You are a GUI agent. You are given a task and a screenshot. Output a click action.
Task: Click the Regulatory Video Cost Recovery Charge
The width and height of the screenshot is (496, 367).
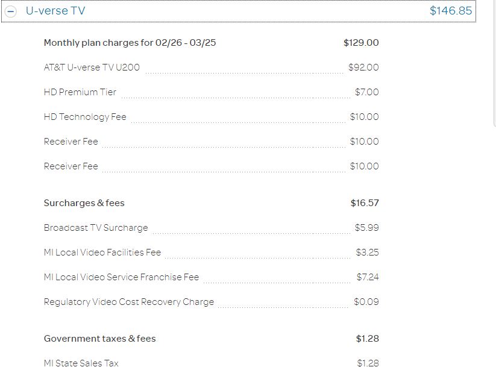pyautogui.click(x=128, y=302)
